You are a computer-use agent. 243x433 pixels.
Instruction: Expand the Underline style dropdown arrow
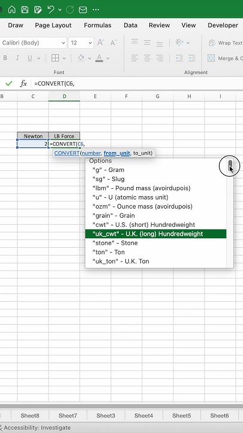click(x=38, y=58)
